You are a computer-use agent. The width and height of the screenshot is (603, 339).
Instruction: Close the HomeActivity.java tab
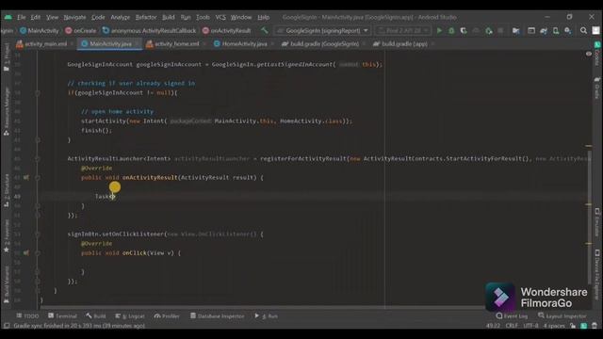tap(272, 44)
